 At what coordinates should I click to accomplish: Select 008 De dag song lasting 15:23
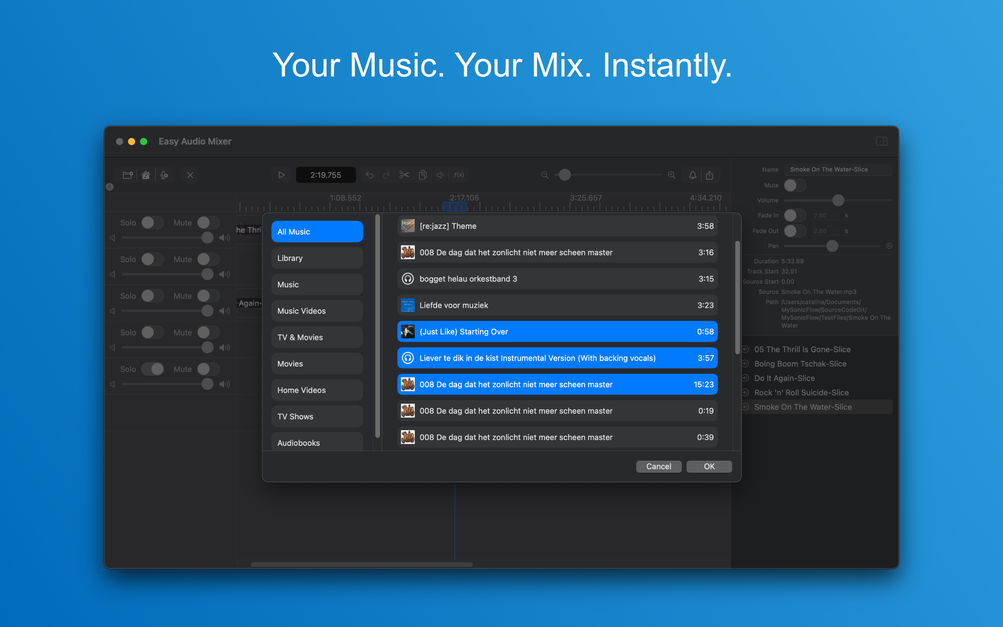pyautogui.click(x=558, y=385)
